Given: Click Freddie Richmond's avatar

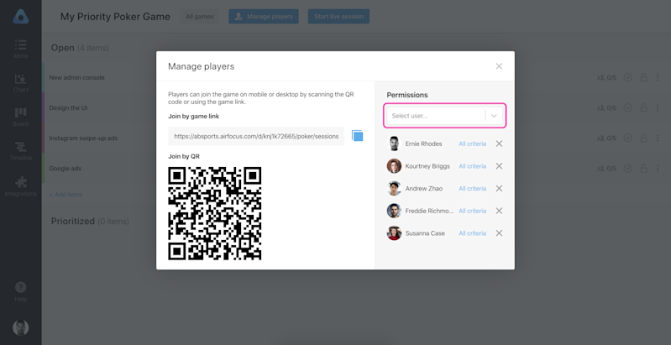Looking at the screenshot, I should 394,211.
